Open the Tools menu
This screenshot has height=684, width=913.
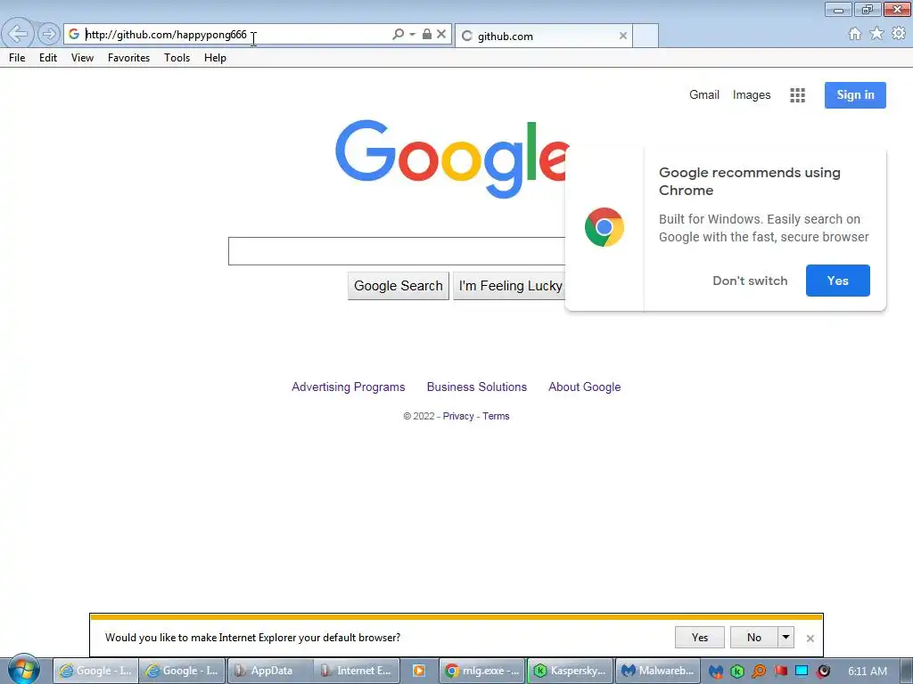[x=177, y=58]
